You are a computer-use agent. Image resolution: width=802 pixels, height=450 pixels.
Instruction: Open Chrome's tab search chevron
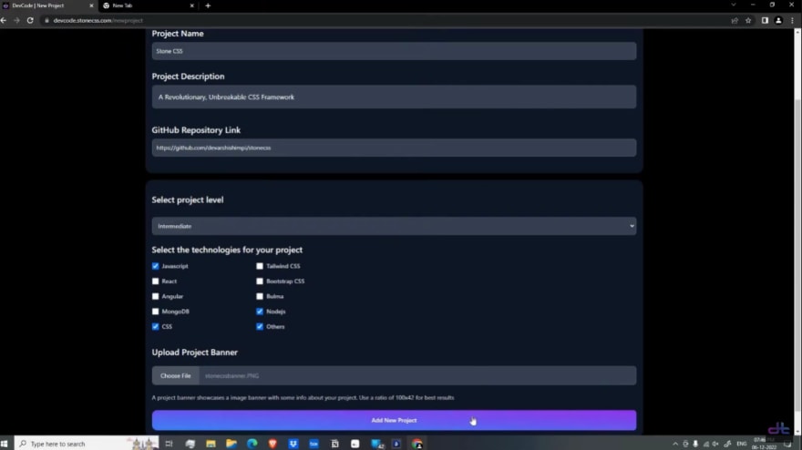[x=734, y=5]
